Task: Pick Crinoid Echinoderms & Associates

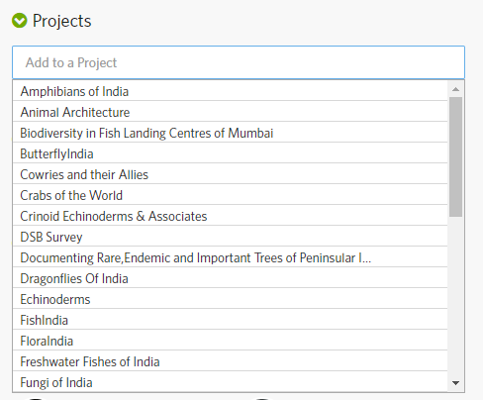Action: point(230,216)
